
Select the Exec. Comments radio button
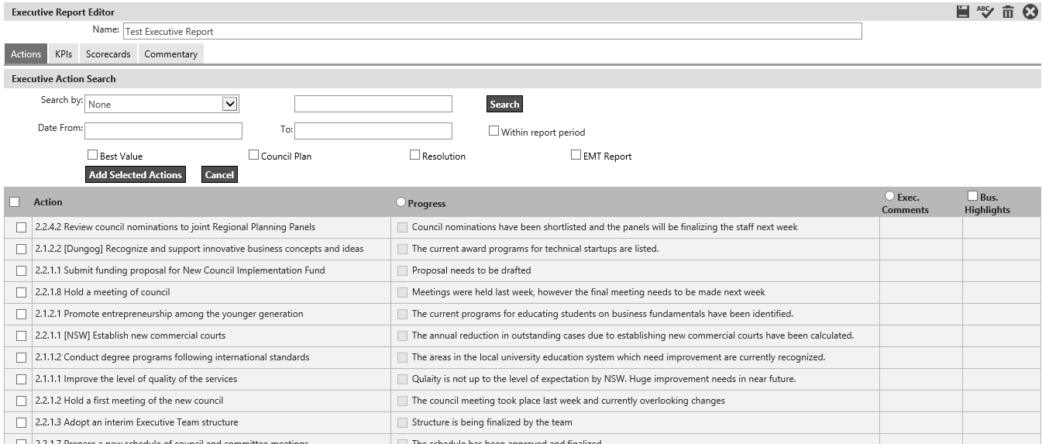pyautogui.click(x=889, y=196)
